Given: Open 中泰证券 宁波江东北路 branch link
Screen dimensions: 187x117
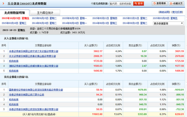Looking at the screenshot, I should tap(34, 51).
